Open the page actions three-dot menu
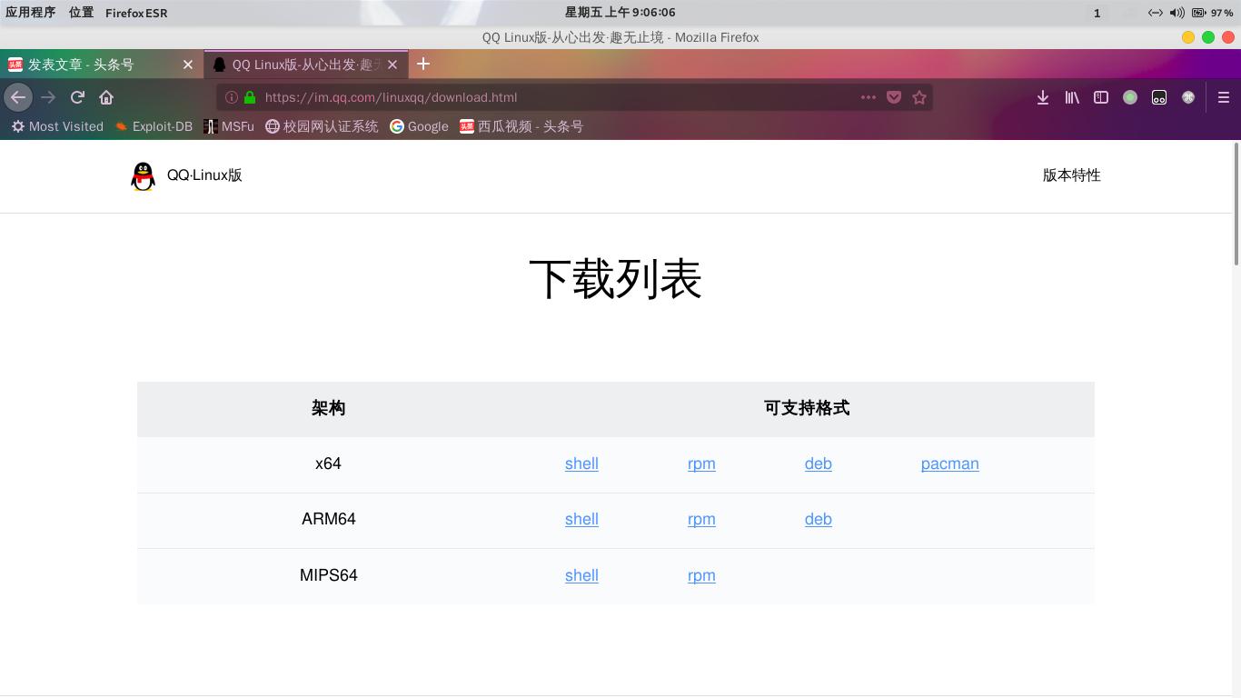1241x698 pixels. pos(869,97)
